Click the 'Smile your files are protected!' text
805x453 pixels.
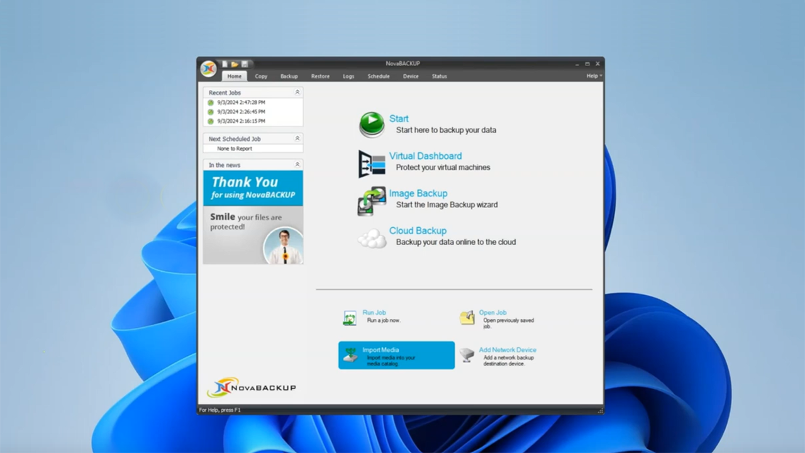(x=246, y=221)
